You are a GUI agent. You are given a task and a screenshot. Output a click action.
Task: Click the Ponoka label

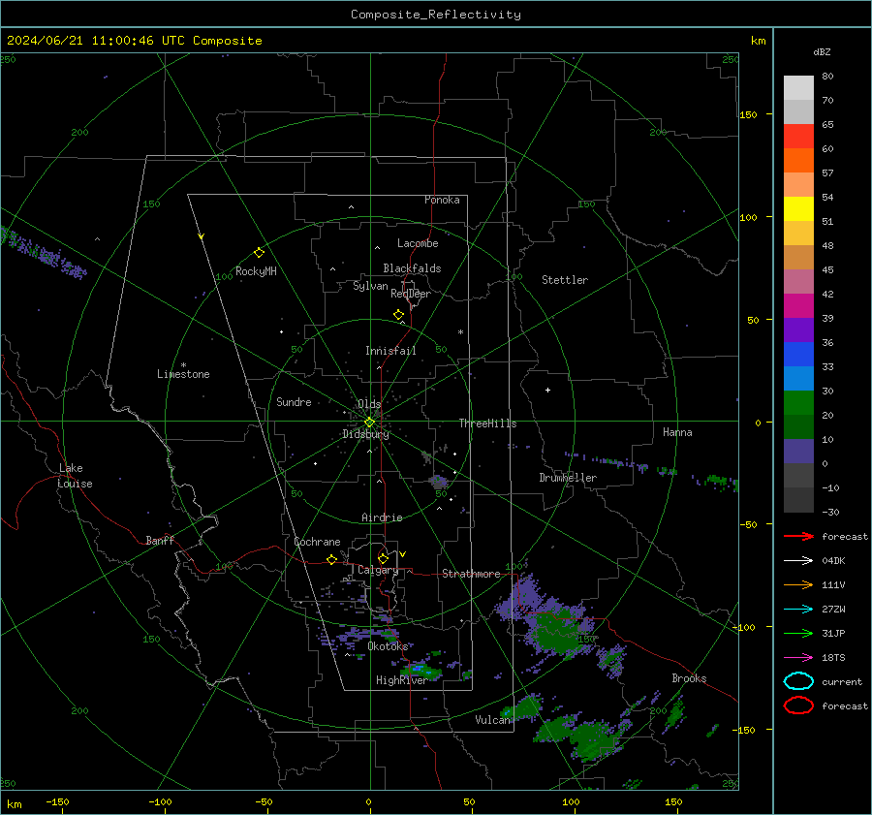coord(442,200)
